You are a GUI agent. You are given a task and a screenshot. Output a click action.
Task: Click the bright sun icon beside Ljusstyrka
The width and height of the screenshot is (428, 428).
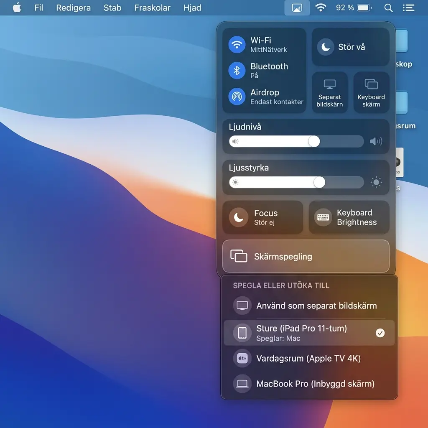point(376,182)
